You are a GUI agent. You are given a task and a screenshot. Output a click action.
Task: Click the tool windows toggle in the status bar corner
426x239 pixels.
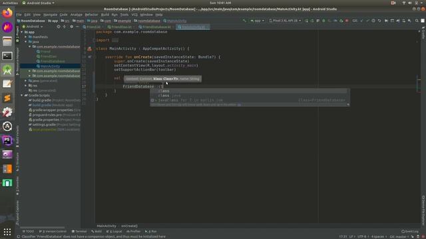point(18,236)
